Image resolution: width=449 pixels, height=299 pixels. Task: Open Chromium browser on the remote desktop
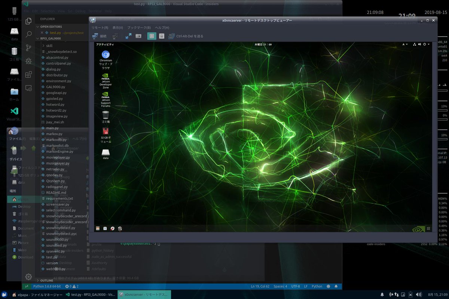coord(106,60)
